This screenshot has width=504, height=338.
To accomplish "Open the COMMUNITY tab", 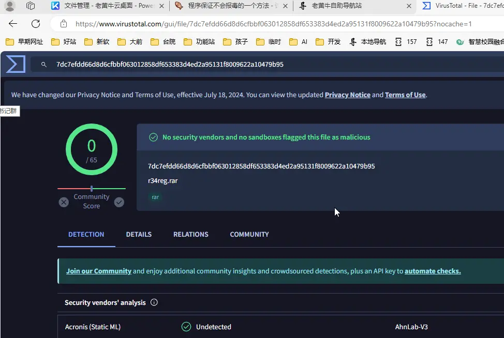I will point(249,234).
